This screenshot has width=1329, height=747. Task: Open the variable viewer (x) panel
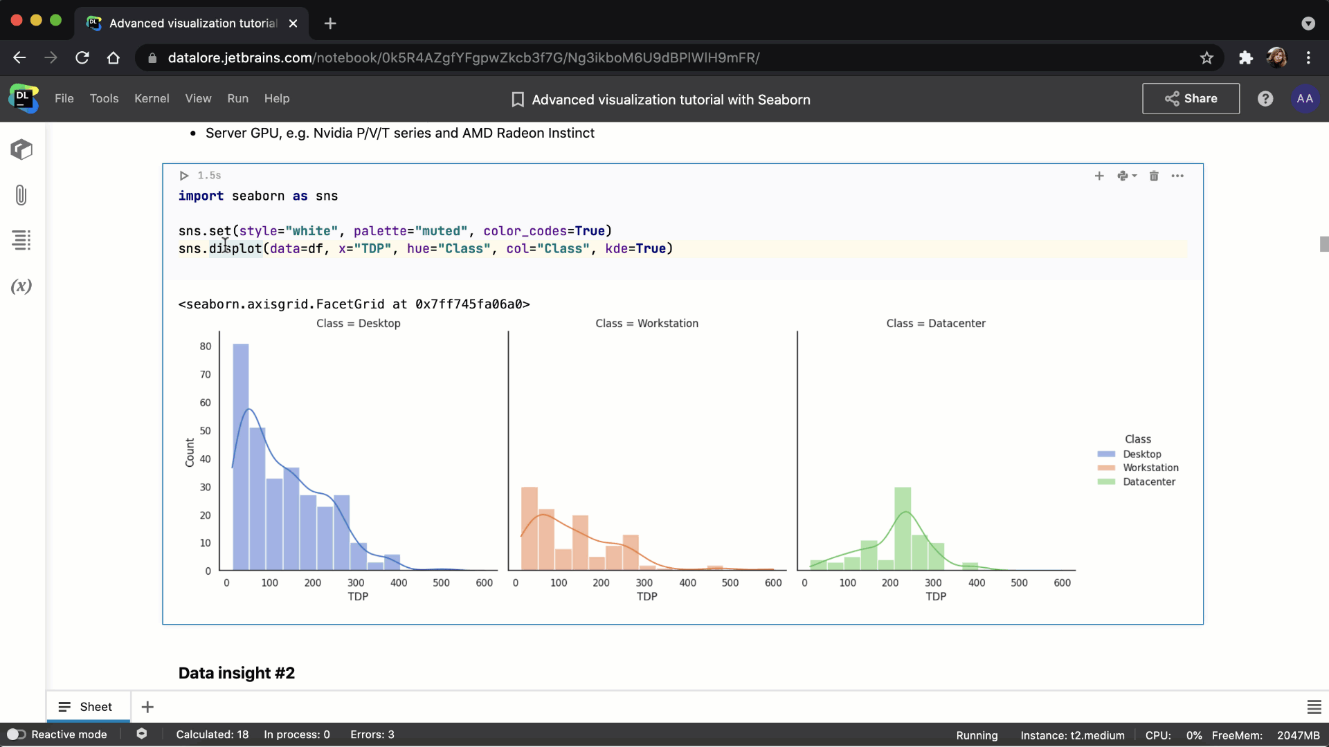[21, 286]
